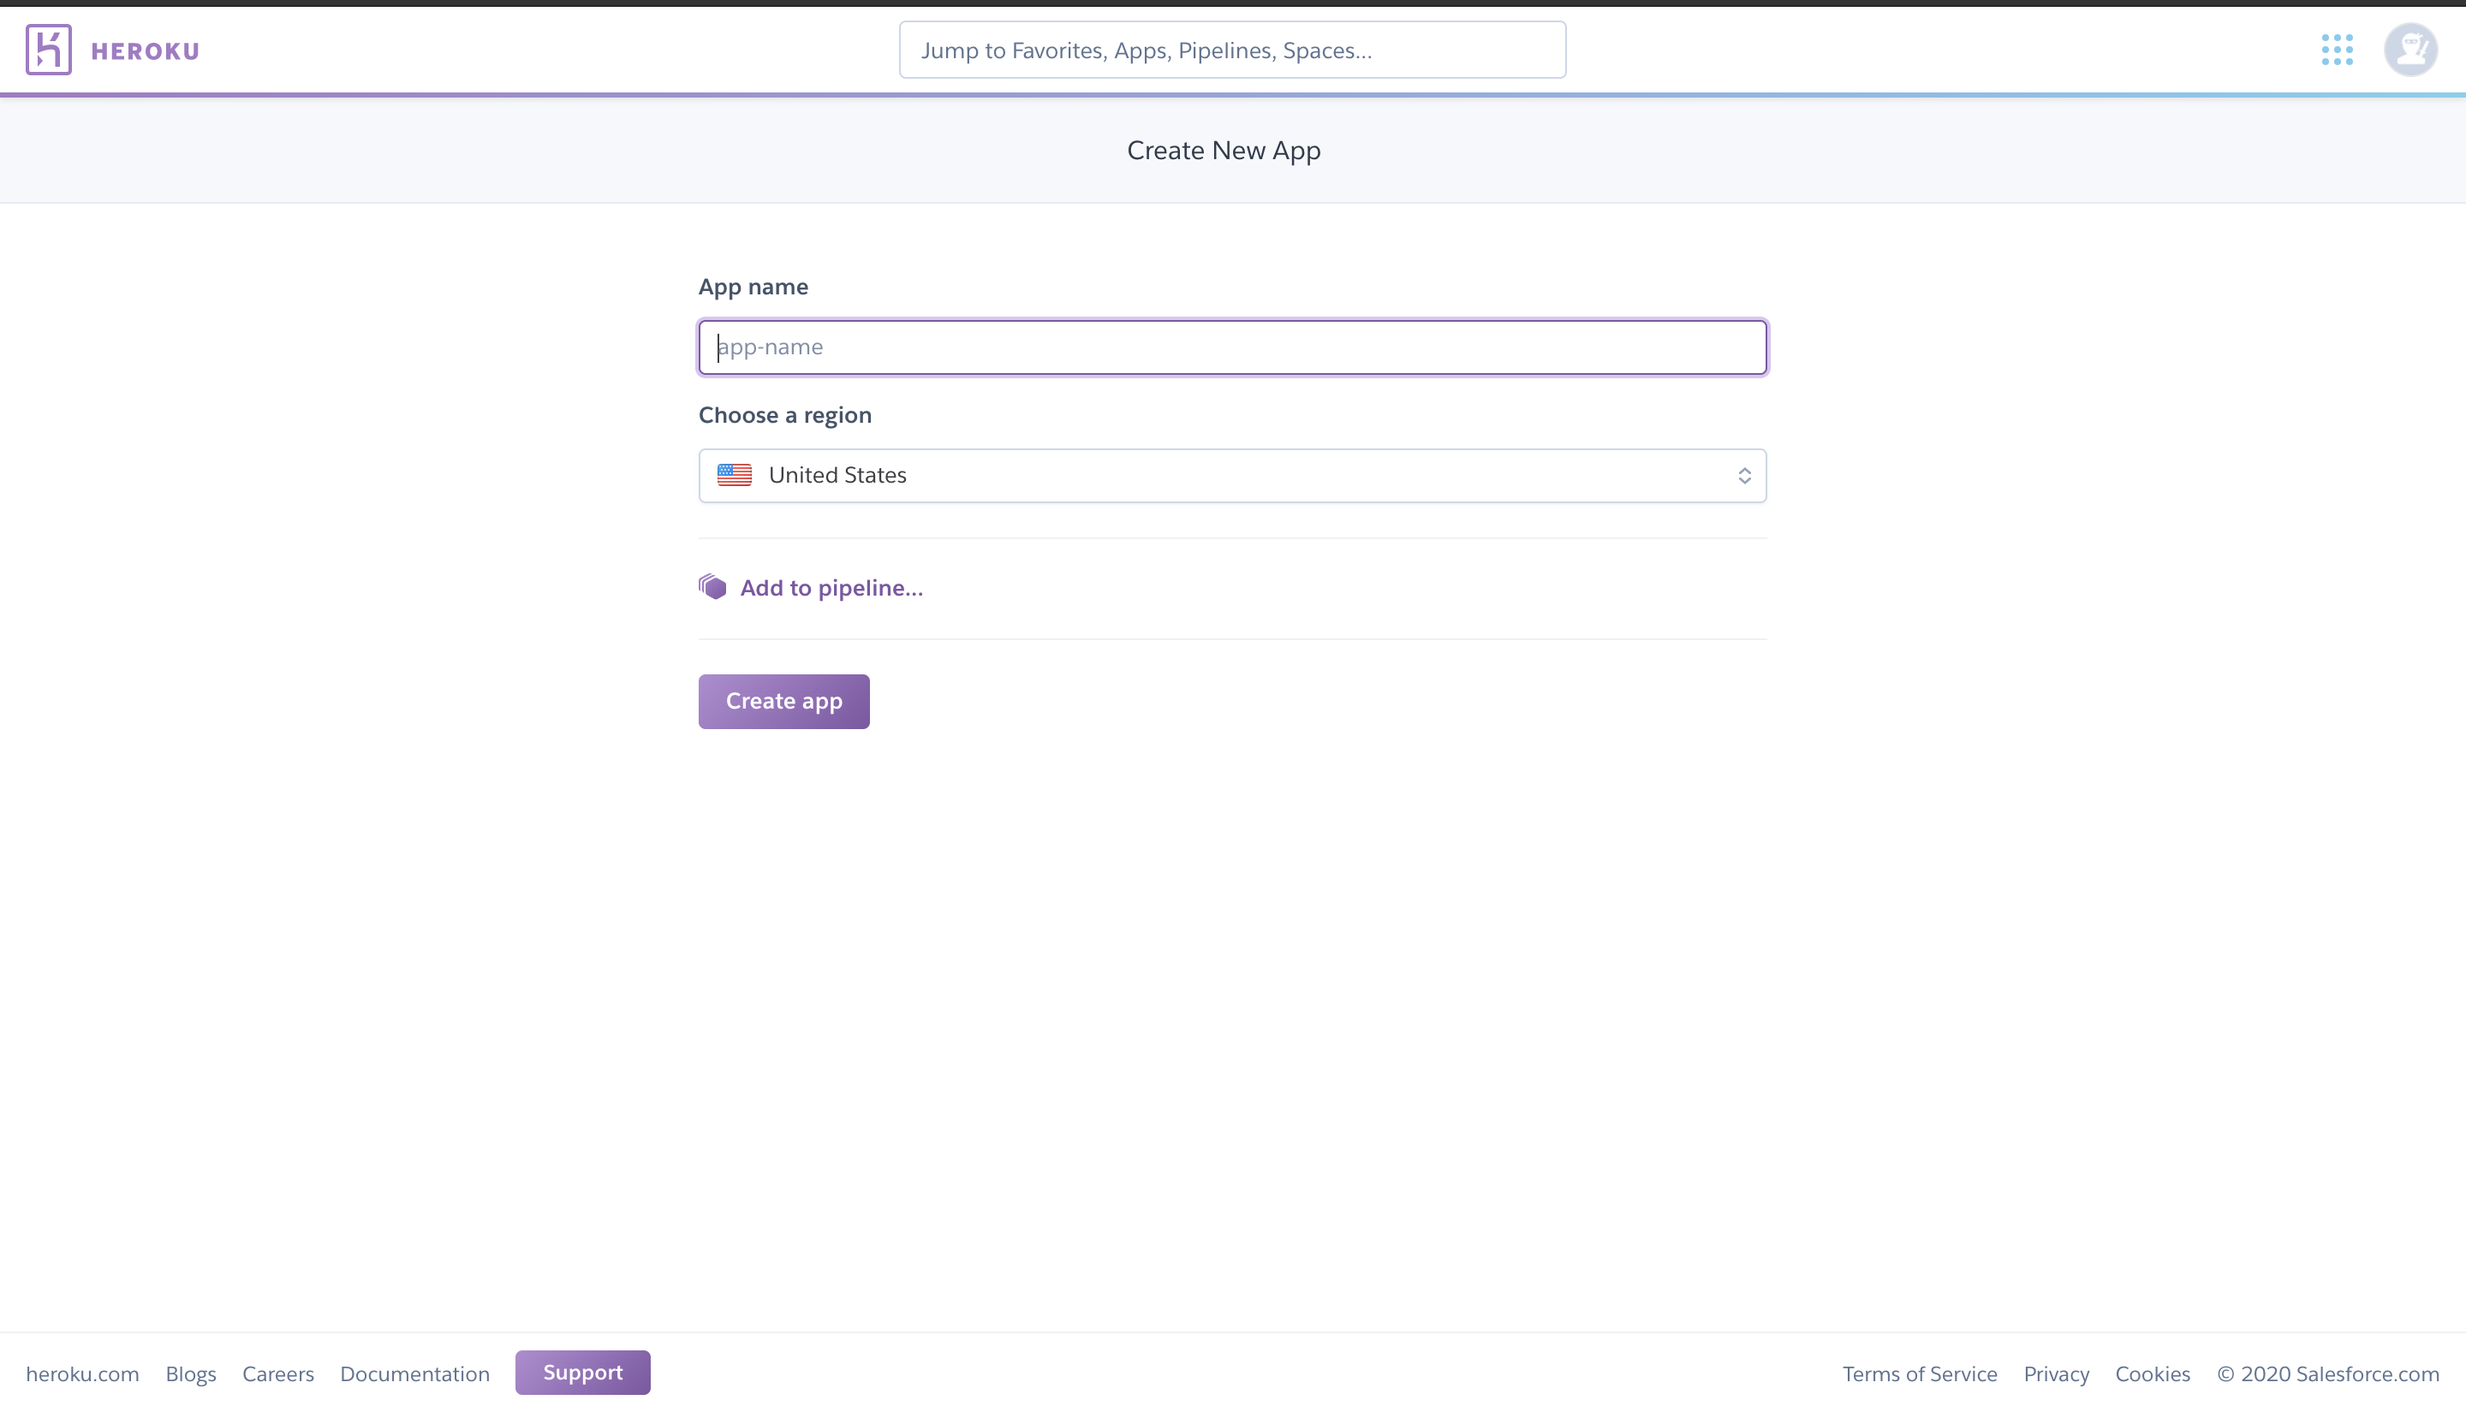Go to the Blogs footer link

coord(190,1374)
